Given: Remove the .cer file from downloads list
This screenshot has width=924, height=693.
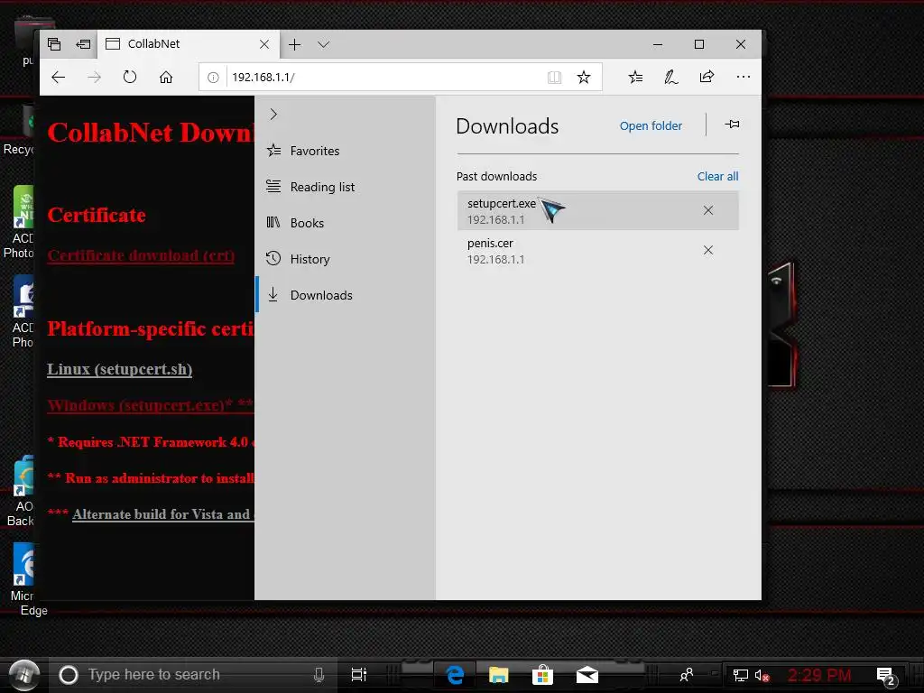Looking at the screenshot, I should pyautogui.click(x=708, y=251).
